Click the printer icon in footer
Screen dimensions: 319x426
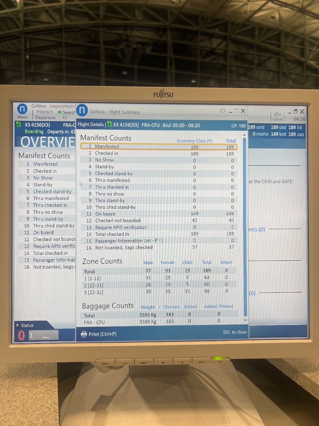tap(84, 334)
